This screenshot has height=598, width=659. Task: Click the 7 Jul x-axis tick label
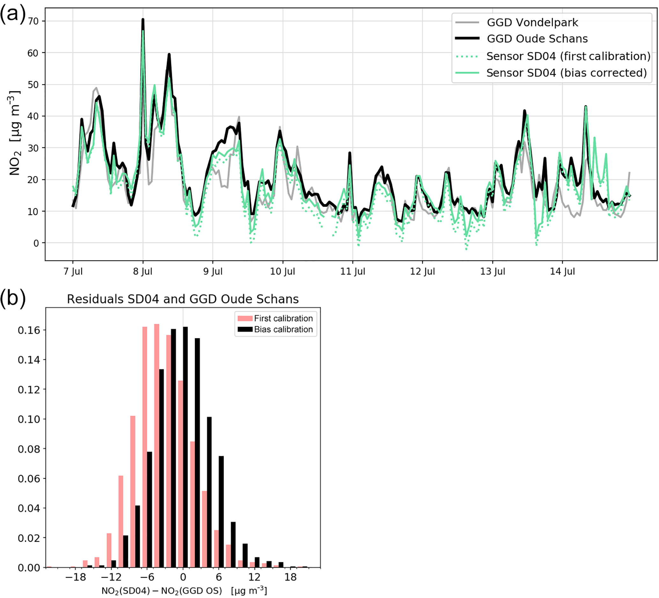(x=73, y=271)
